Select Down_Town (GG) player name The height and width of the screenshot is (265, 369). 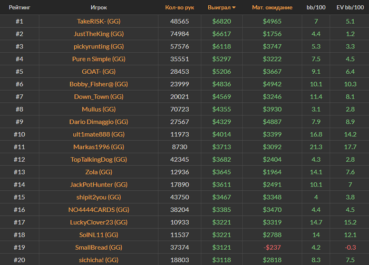(x=99, y=97)
